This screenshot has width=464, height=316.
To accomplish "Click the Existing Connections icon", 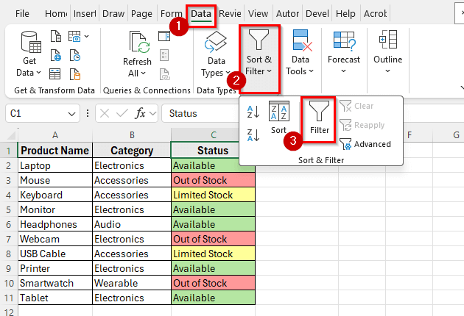I will tap(75, 74).
